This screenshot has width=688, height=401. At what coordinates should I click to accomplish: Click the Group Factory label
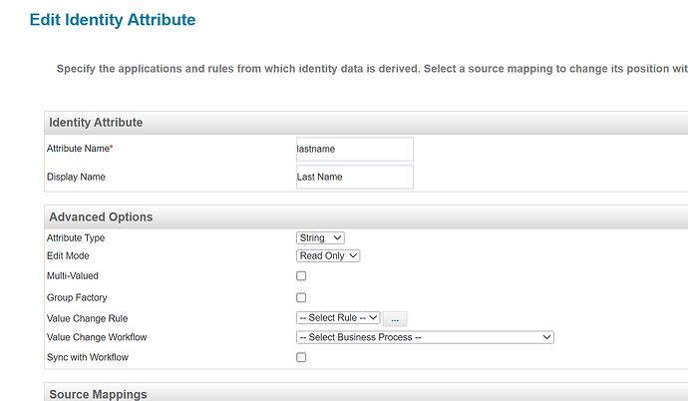pyautogui.click(x=77, y=297)
